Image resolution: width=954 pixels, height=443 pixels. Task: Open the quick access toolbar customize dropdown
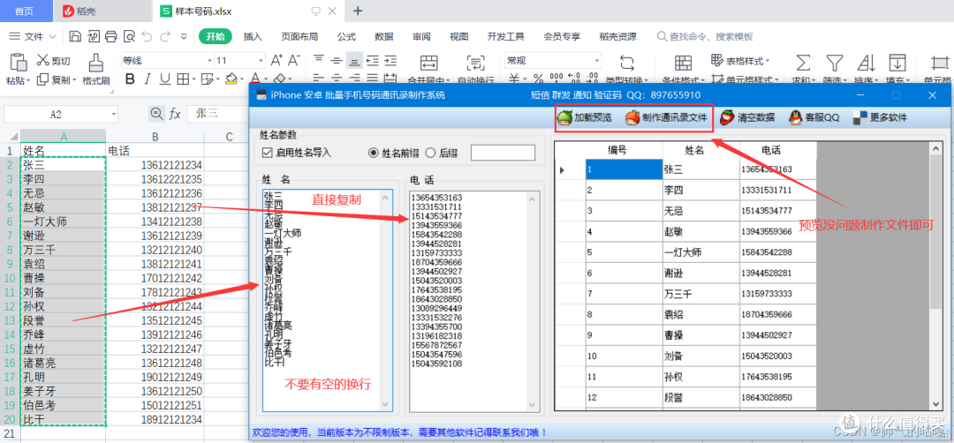184,36
